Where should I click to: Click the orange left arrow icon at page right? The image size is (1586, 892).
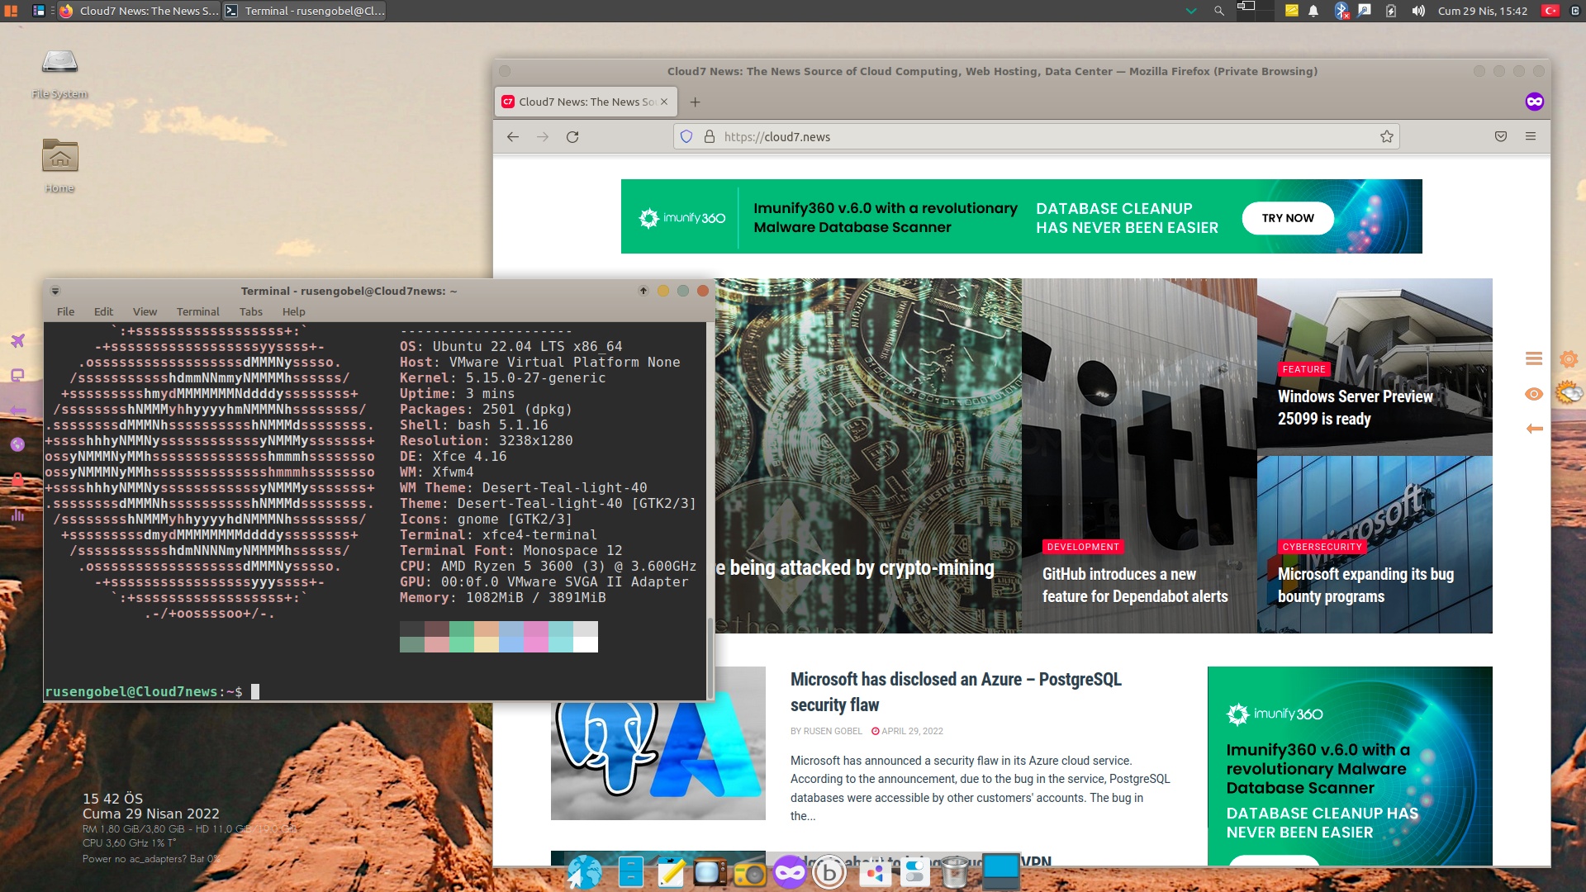point(1534,428)
